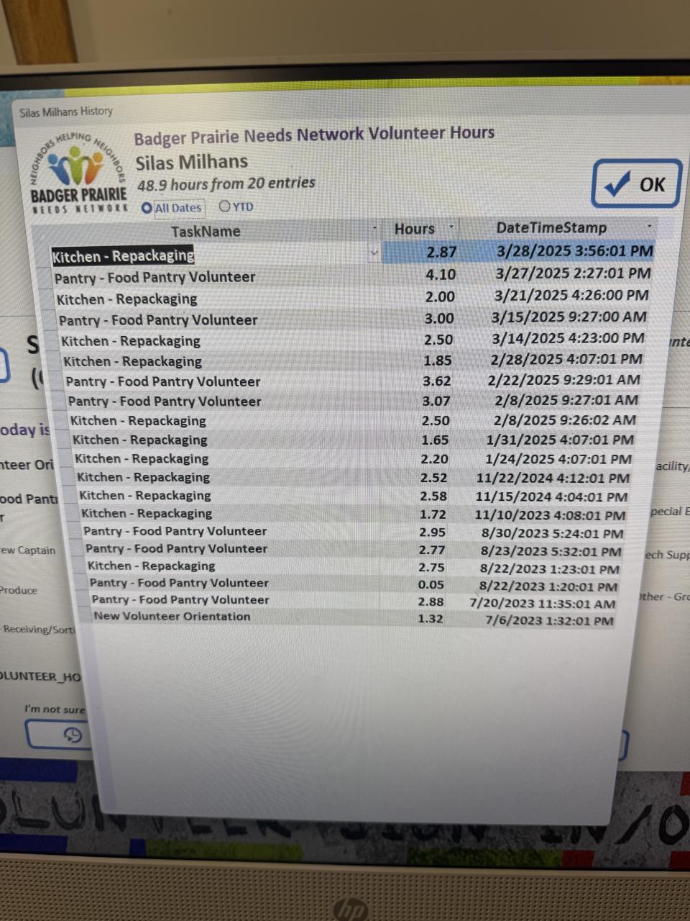Select the 8/23/2023 5:32:01 PM timestamp
The image size is (690, 921).
click(551, 552)
